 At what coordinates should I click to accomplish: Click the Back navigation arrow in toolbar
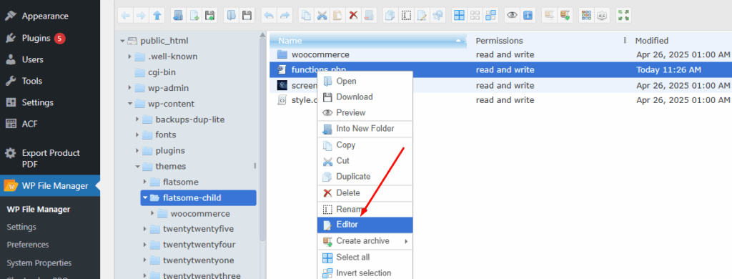(126, 16)
